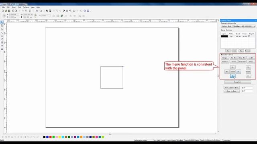The image size is (257, 144).
Task: Click the Start button in Machine Control
Action: (x=234, y=62)
